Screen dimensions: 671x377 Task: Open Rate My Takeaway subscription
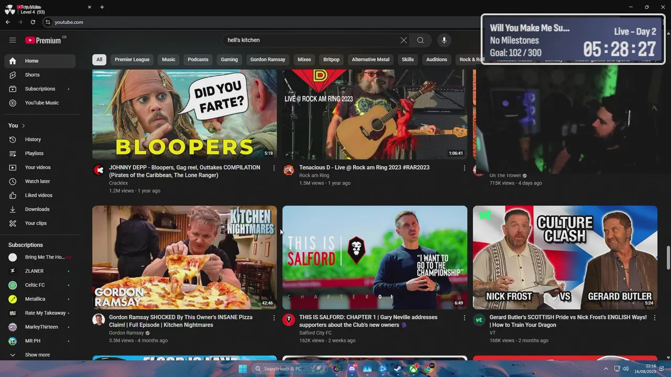40,313
